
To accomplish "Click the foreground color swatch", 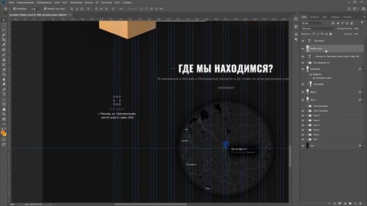I will click(3, 133).
